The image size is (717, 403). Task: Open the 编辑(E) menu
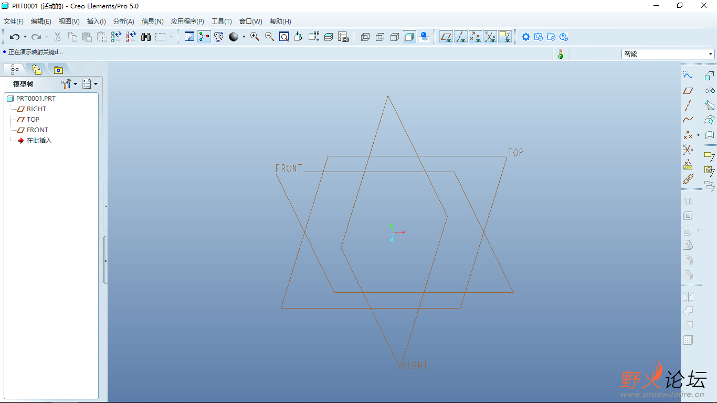pyautogui.click(x=41, y=22)
